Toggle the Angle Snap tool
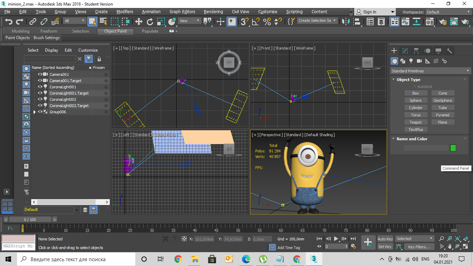This screenshot has height=266, width=473. (x=256, y=21)
